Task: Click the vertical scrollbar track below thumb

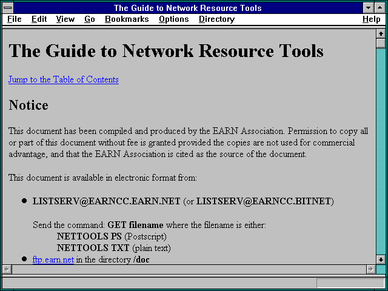Action: pos(381,152)
